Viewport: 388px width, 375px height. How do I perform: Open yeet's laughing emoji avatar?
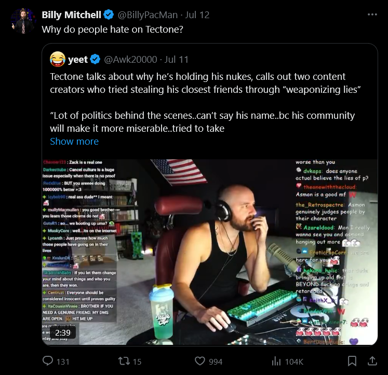coord(58,59)
